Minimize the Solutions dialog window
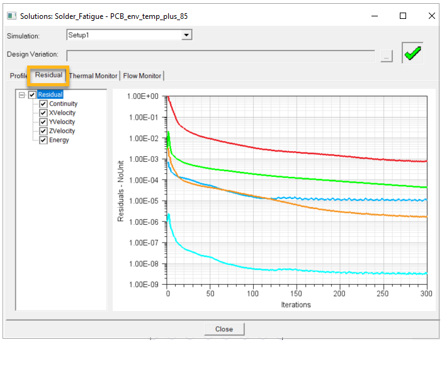The width and height of the screenshot is (442, 386). pyautogui.click(x=374, y=16)
